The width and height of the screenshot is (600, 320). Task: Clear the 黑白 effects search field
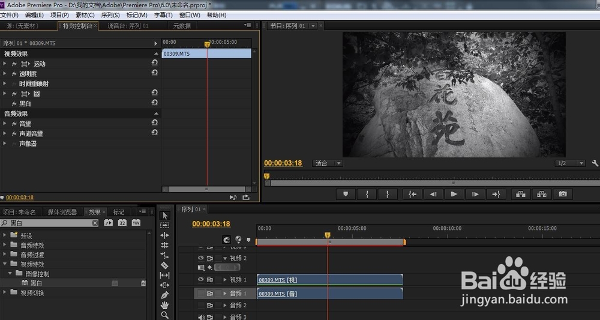(95, 223)
